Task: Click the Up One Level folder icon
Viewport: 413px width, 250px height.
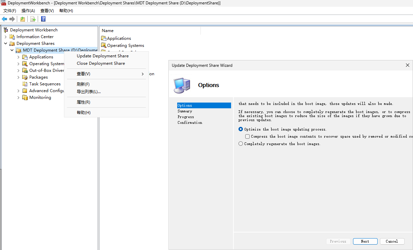Action: [23, 19]
